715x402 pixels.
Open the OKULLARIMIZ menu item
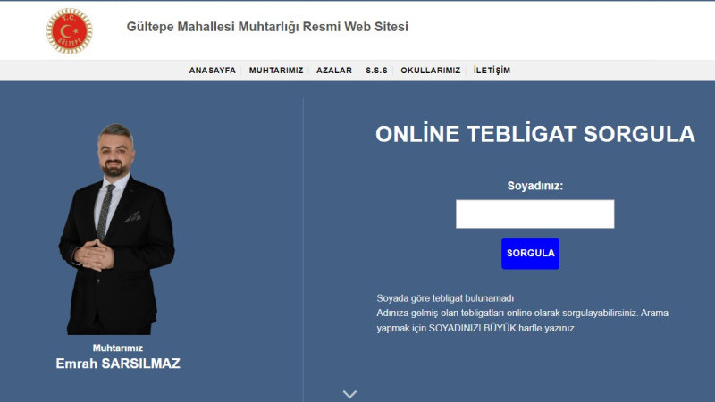tap(431, 71)
